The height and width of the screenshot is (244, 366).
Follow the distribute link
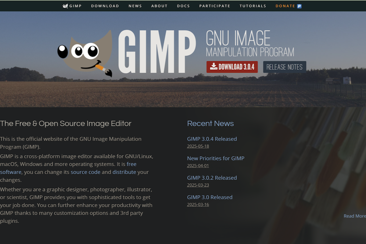[124, 172]
